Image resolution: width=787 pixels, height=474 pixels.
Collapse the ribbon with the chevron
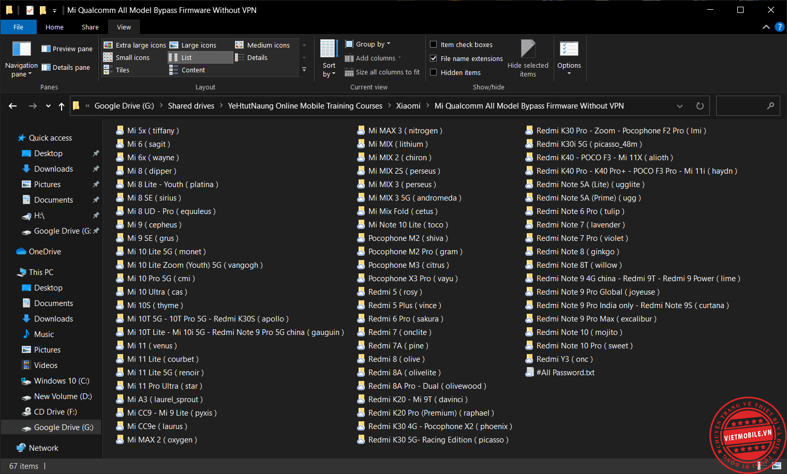click(x=766, y=27)
